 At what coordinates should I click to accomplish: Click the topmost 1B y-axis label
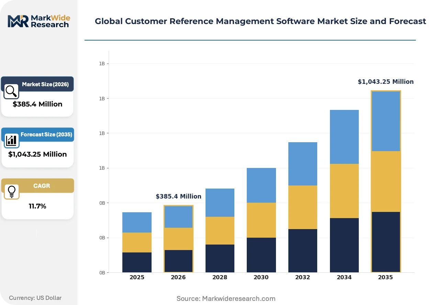coord(102,64)
